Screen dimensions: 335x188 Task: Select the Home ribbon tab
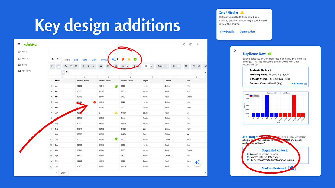[67, 60]
